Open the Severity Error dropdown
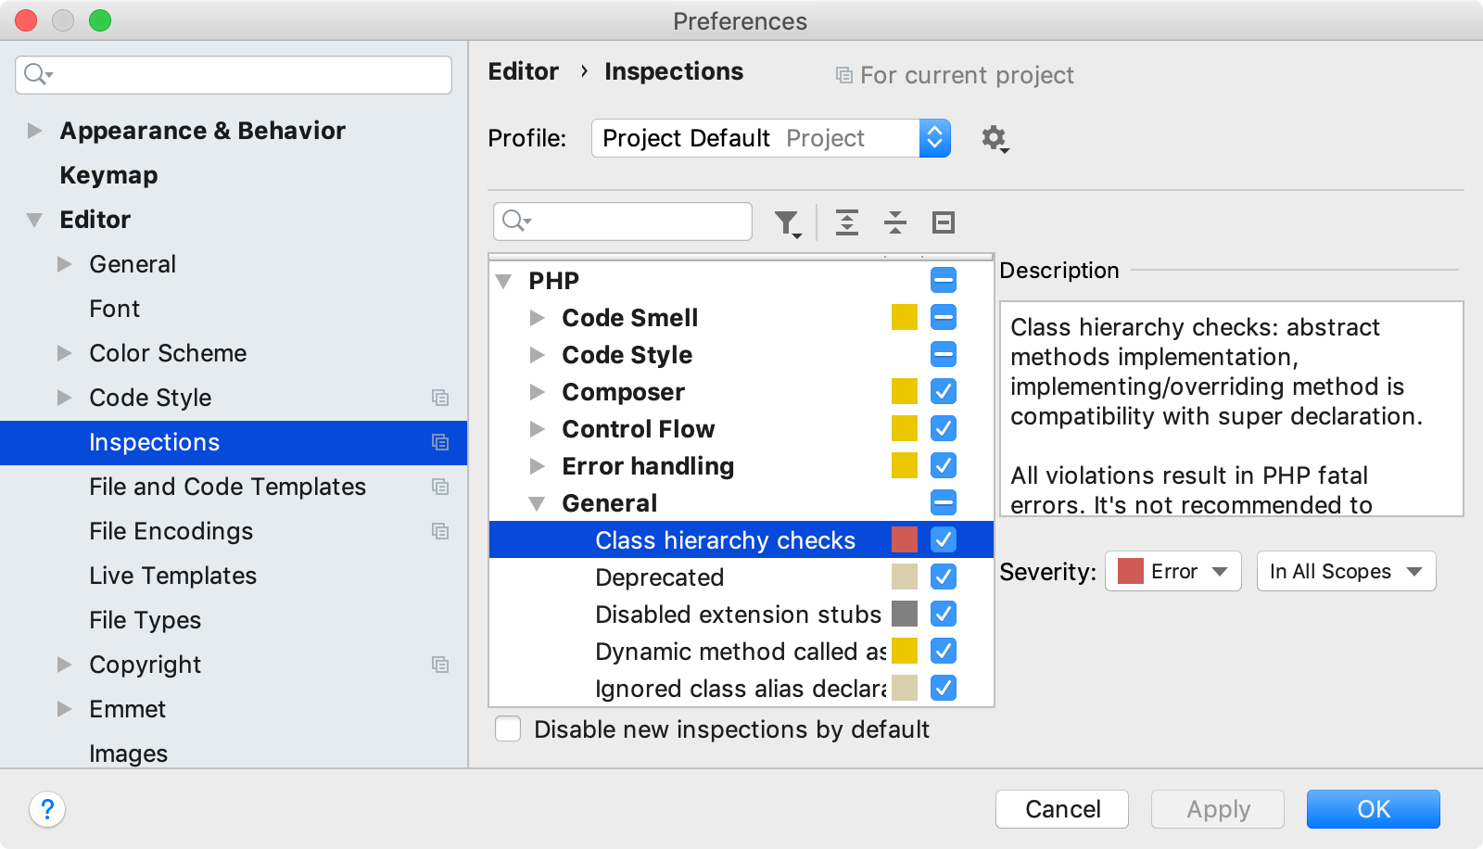 pyautogui.click(x=1173, y=571)
